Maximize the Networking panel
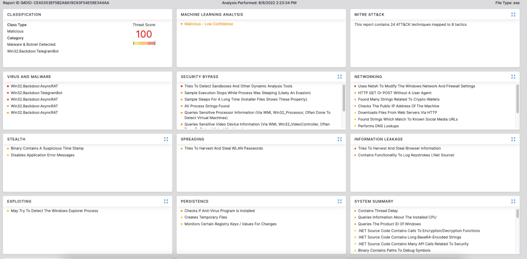Screen dimensions: 527x259 pyautogui.click(x=513, y=77)
